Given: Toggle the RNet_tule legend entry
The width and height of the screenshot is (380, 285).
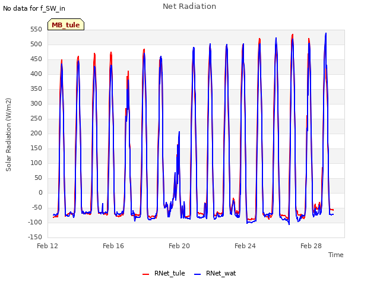Looking at the screenshot, I should click(x=164, y=273).
